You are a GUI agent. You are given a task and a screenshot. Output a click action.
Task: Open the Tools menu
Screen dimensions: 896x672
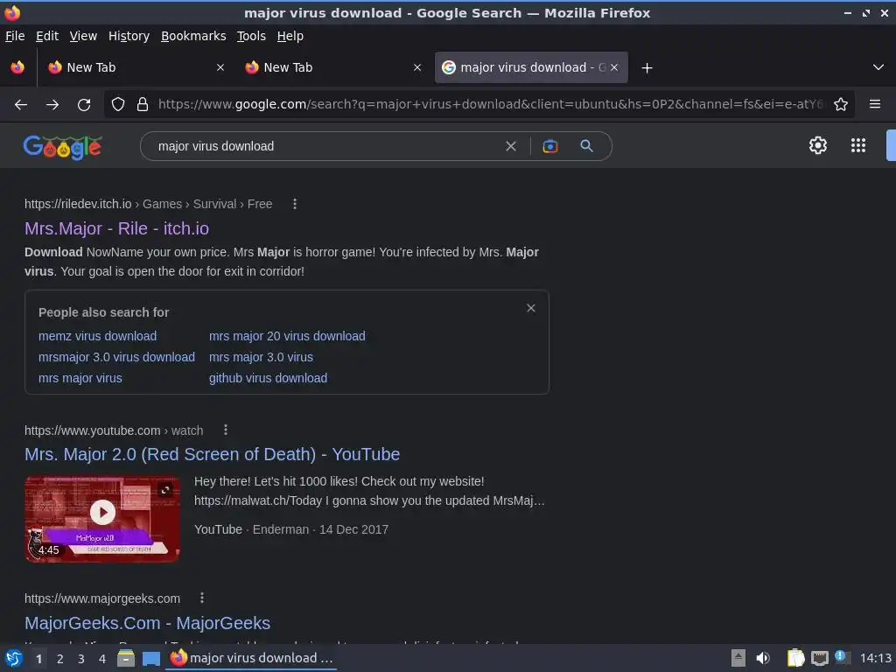tap(251, 36)
